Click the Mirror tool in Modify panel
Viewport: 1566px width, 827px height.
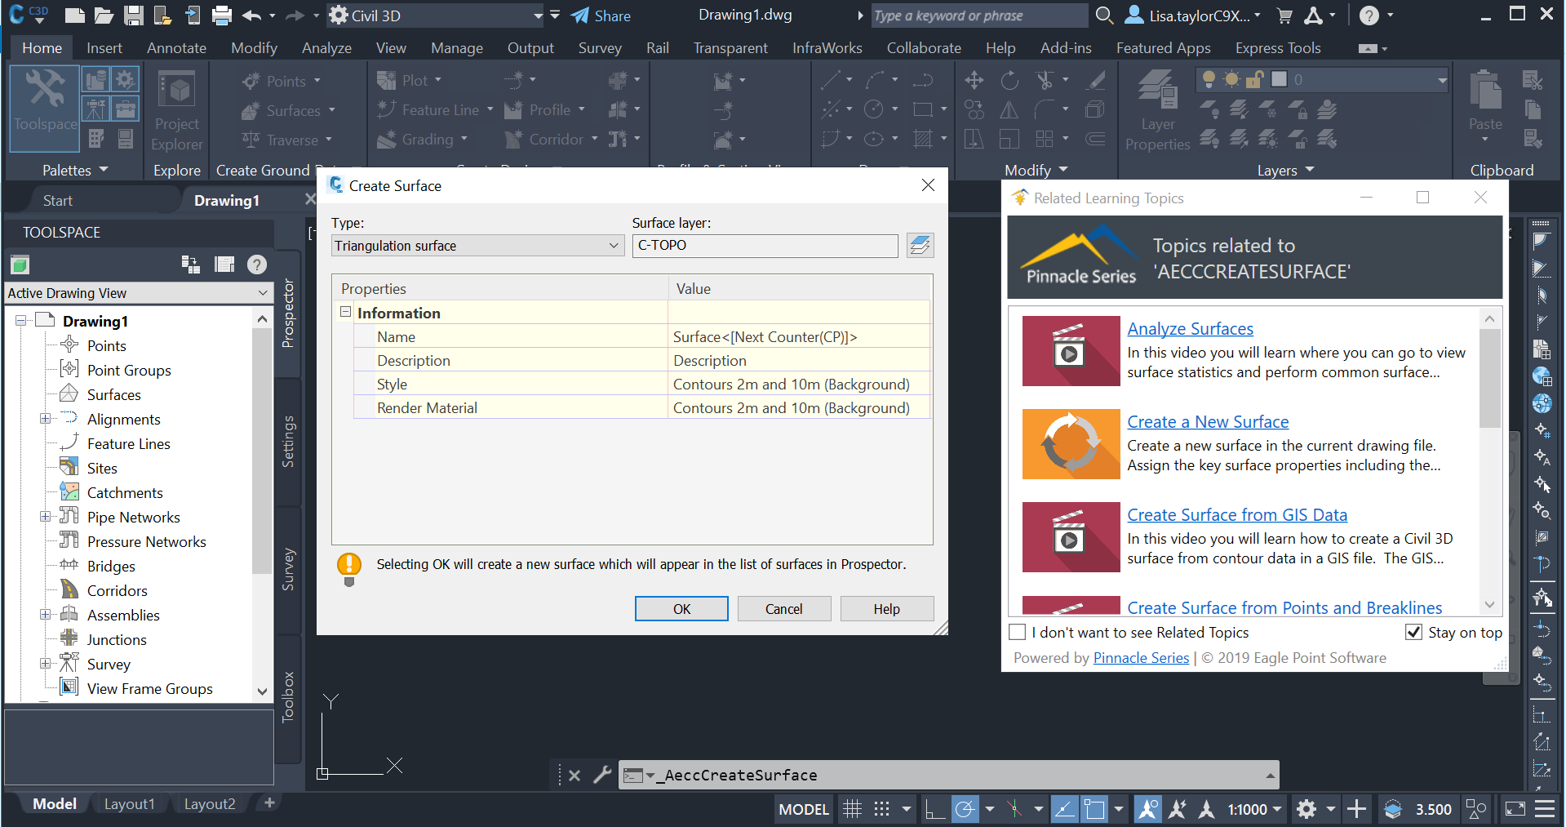click(x=1009, y=109)
